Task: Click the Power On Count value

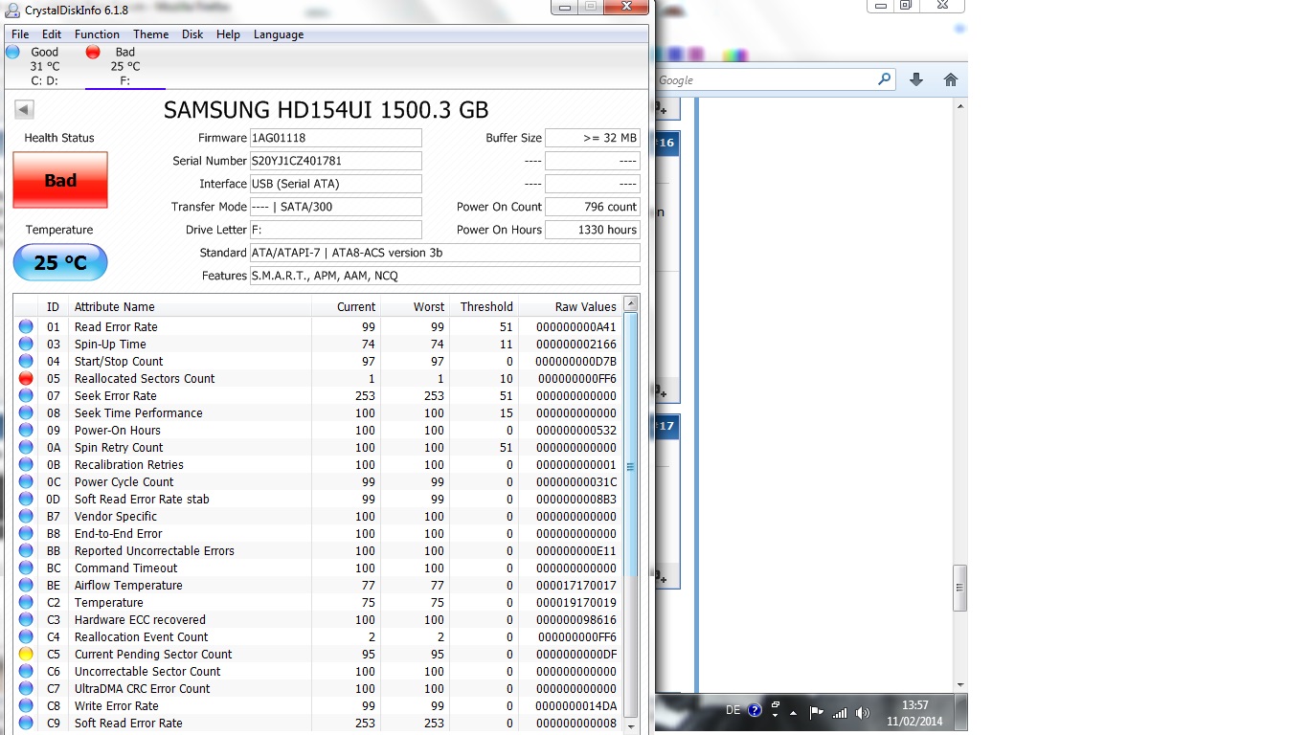Action: (593, 207)
